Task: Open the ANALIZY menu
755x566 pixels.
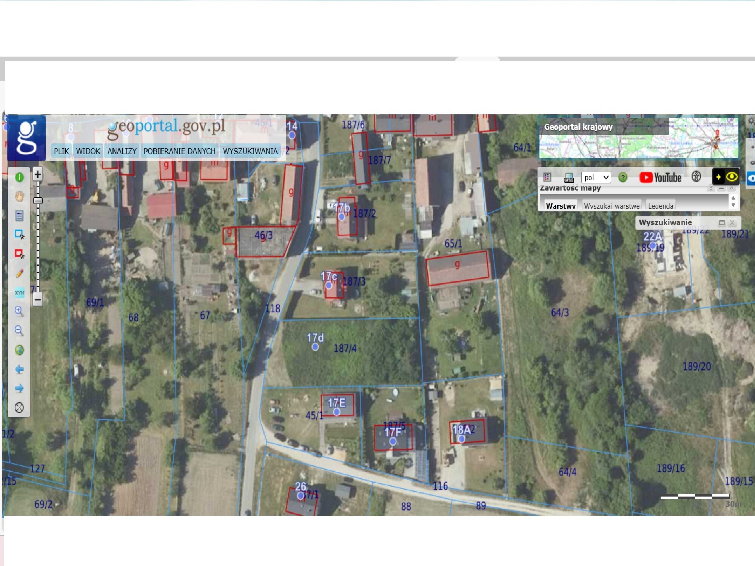Action: [122, 151]
